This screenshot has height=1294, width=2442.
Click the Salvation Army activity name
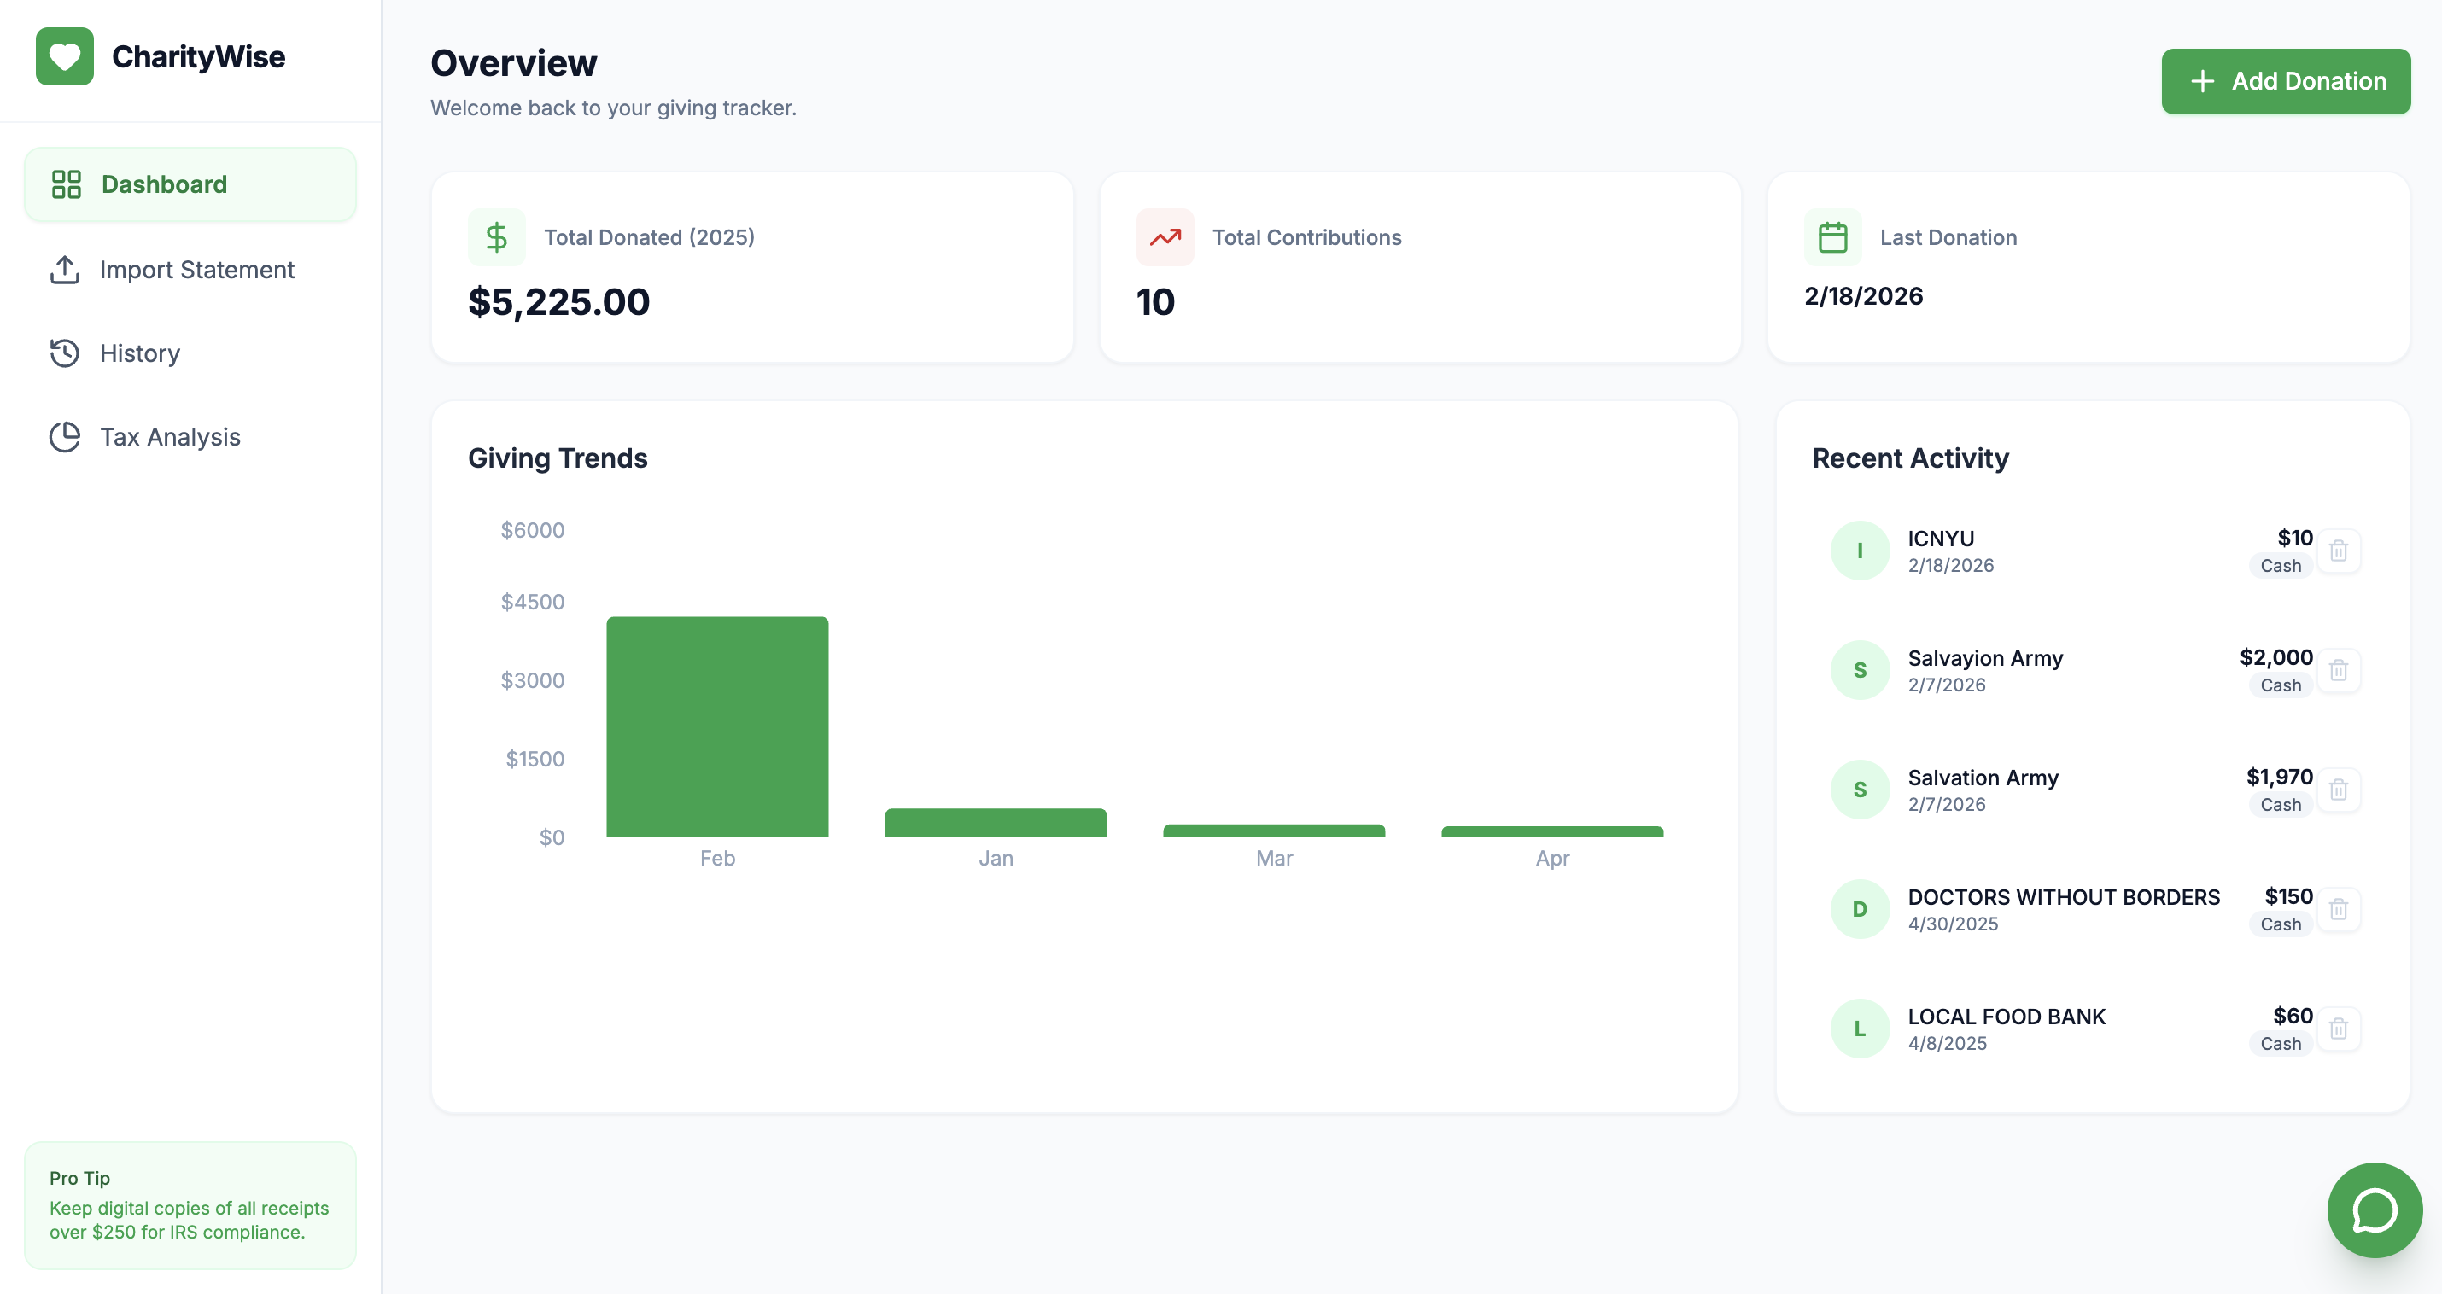tap(1983, 778)
